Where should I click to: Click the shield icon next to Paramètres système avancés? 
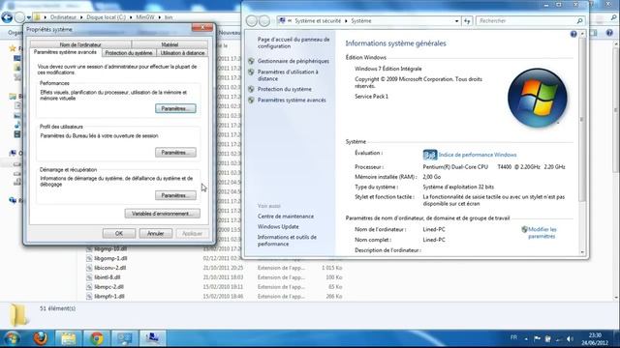coord(251,101)
